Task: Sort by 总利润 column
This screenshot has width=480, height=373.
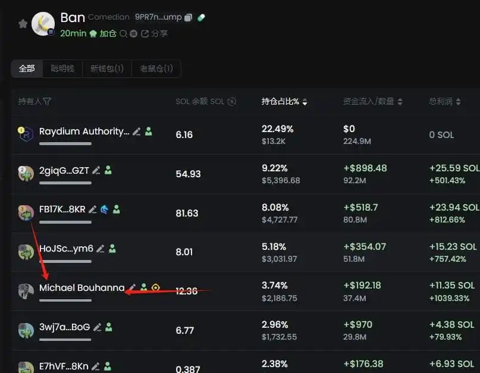Action: point(458,102)
